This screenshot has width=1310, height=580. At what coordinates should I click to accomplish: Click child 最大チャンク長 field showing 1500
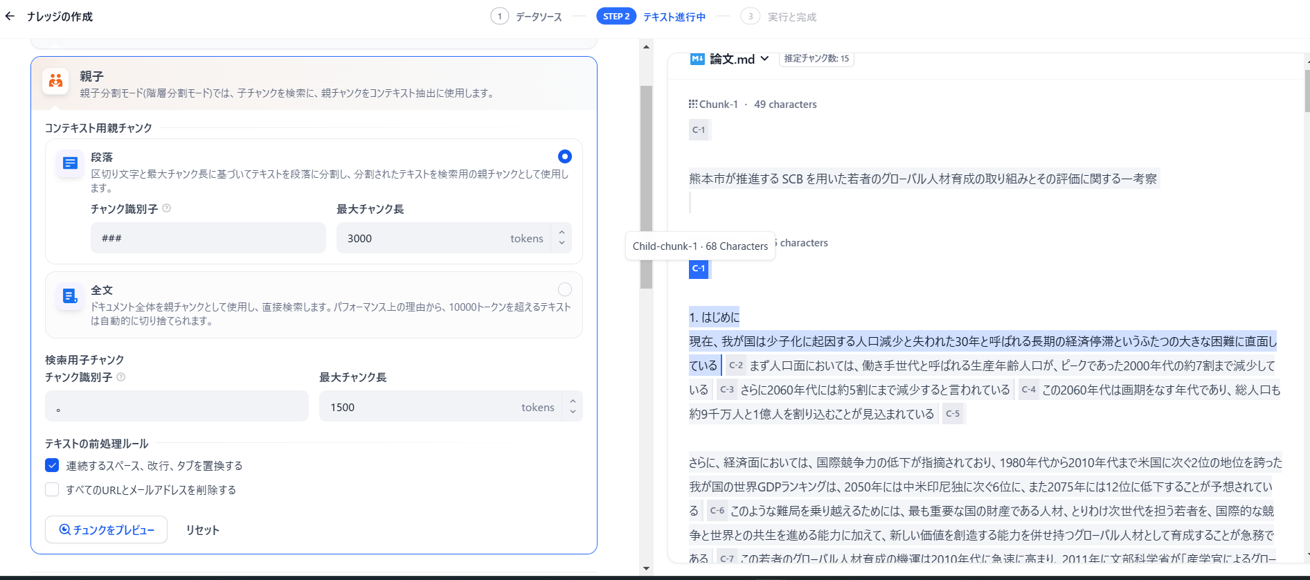click(x=441, y=407)
